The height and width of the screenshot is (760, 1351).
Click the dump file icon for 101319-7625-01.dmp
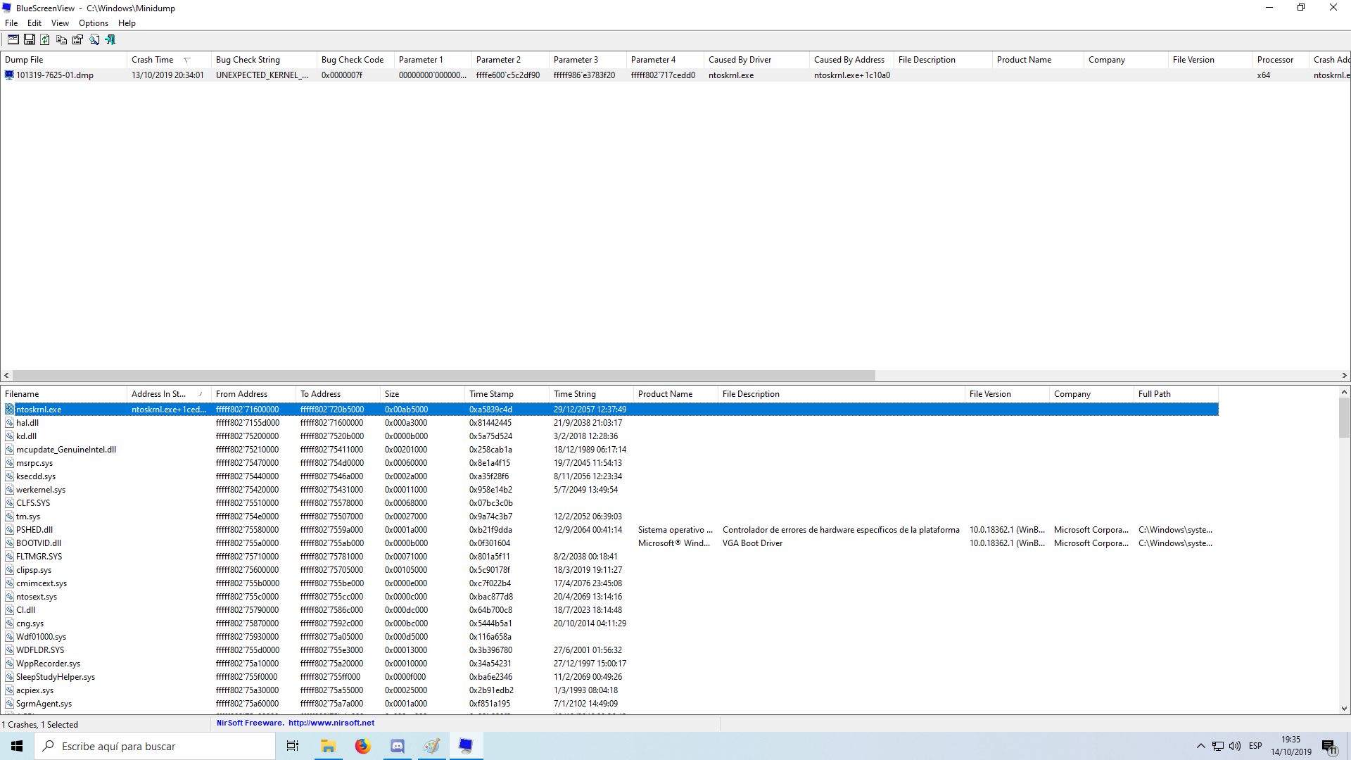[9, 75]
